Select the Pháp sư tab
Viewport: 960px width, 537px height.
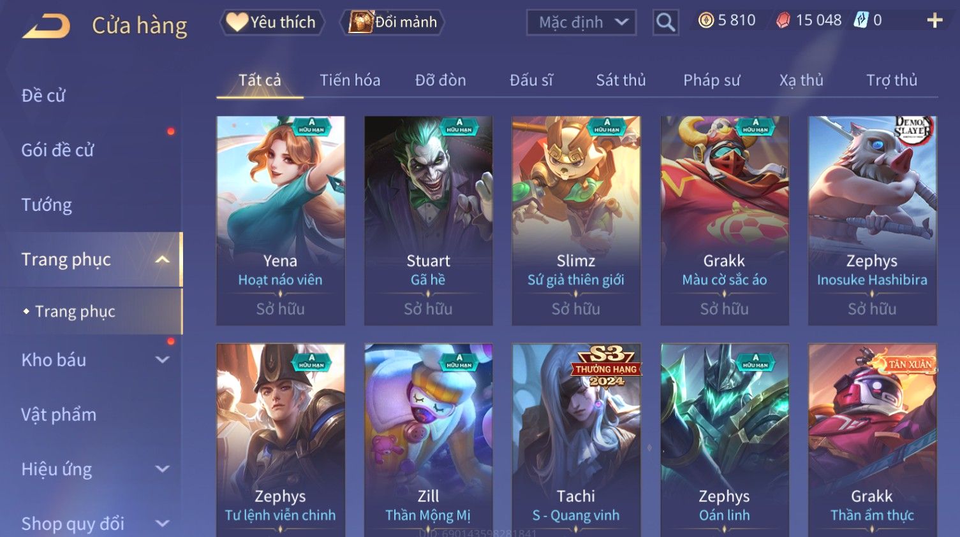pyautogui.click(x=711, y=80)
